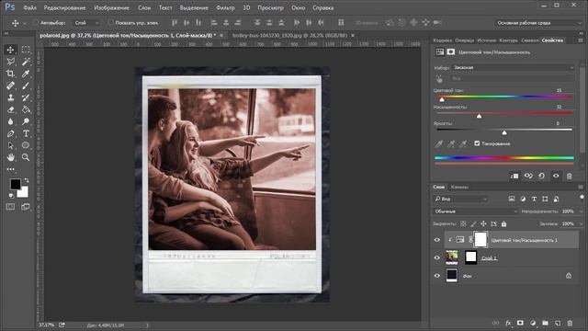The width and height of the screenshot is (588, 331).
Task: Create new fill or adjustment layer
Action: click(533, 323)
